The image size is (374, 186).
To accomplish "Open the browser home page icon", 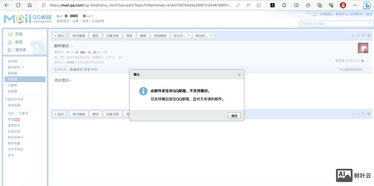I will tap(30, 5).
